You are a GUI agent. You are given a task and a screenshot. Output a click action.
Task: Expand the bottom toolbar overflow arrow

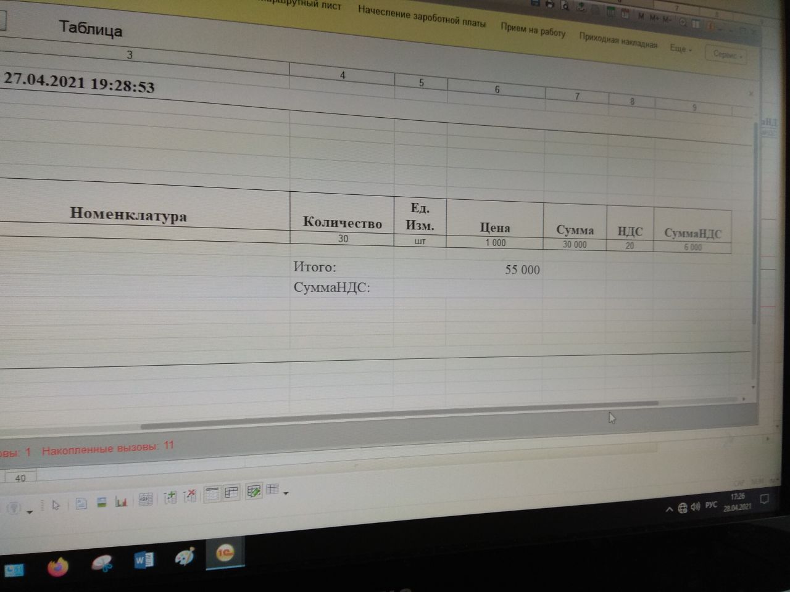point(286,493)
